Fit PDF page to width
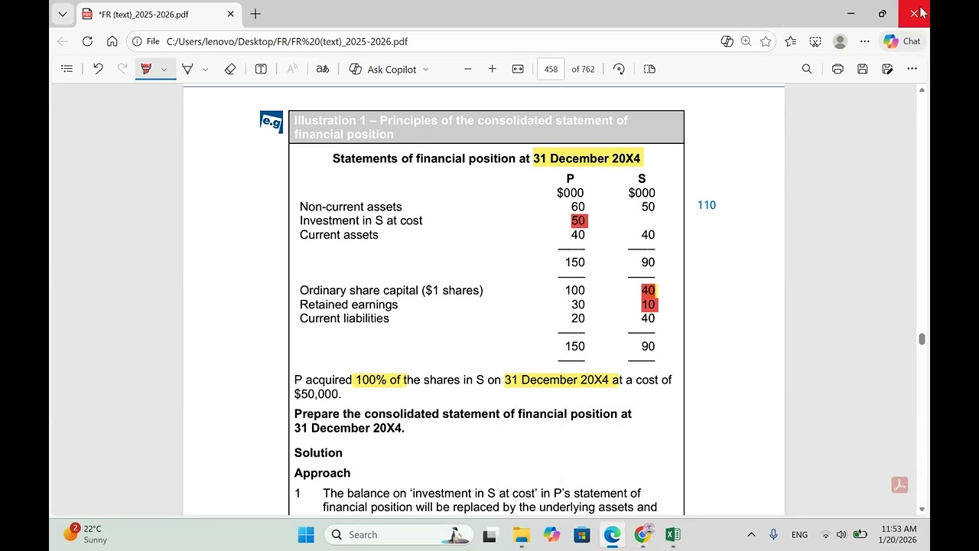This screenshot has width=979, height=551. (x=518, y=69)
